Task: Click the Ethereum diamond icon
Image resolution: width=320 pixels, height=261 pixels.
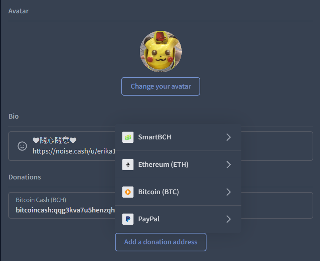Action: [128, 165]
